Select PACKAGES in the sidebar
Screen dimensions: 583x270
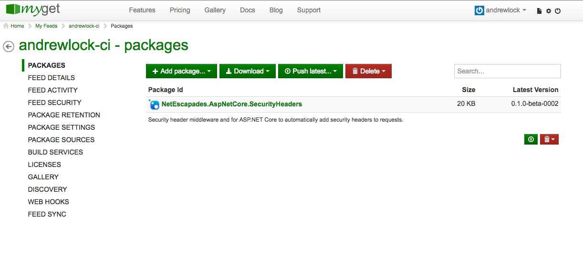[47, 65]
